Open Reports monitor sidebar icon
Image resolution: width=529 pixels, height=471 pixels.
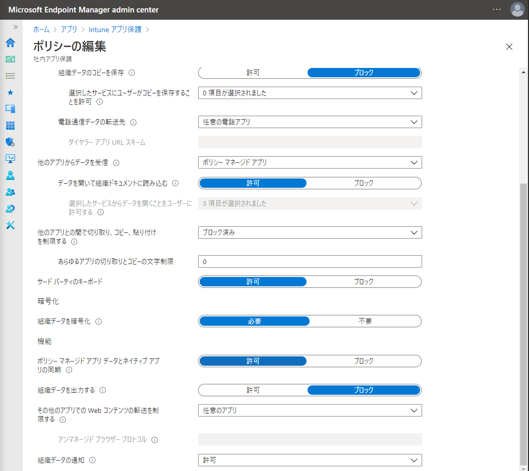pyautogui.click(x=10, y=159)
